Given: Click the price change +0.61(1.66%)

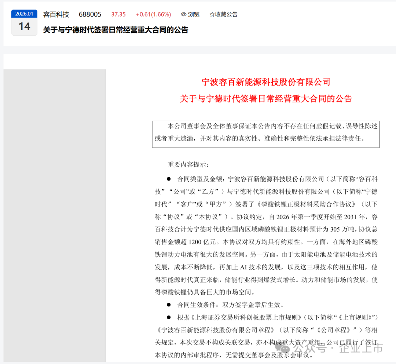Looking at the screenshot, I should click(153, 14).
